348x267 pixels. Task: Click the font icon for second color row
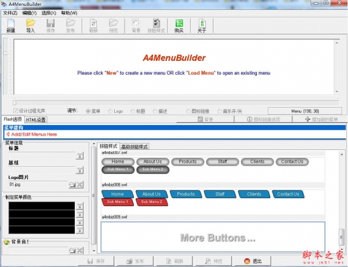(80, 214)
